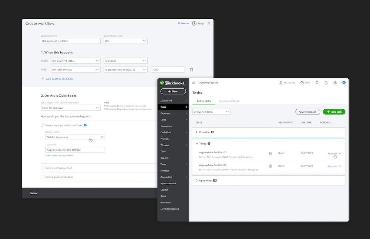Click the Give feedback button
This screenshot has height=239, width=370.
(308, 112)
